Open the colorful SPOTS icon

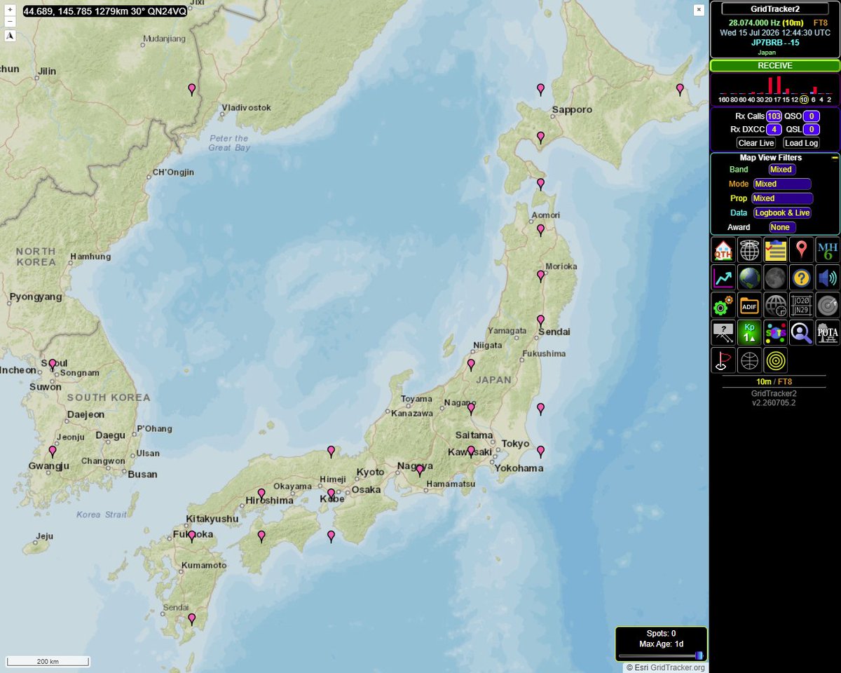(x=775, y=332)
